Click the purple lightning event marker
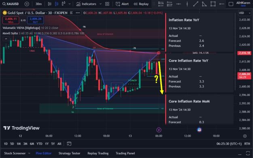Image resolution: width=253 pixels, height=158 pixels. tap(159, 130)
